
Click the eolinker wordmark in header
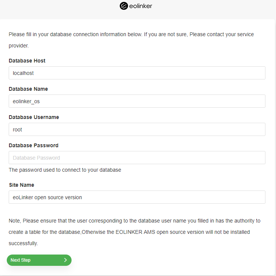141,6
